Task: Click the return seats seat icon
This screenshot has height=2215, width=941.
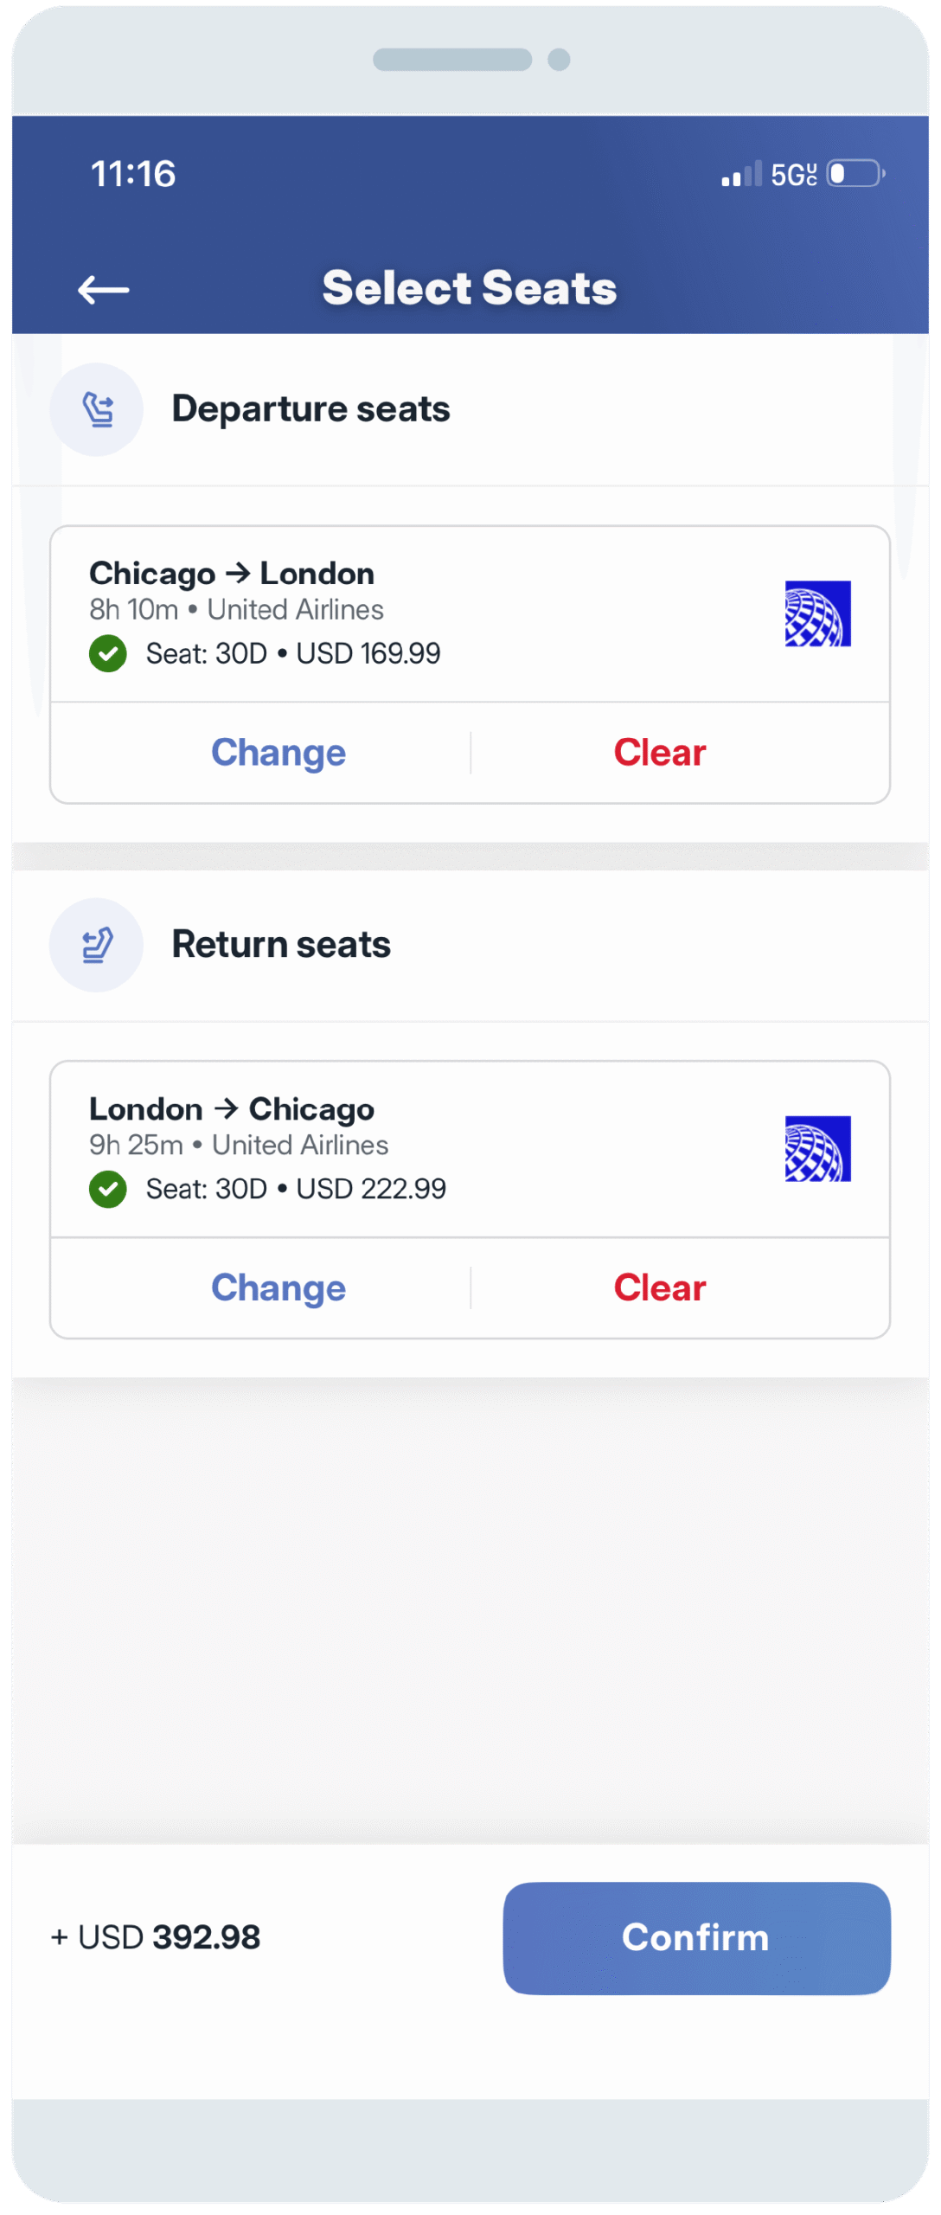Action: tap(97, 945)
